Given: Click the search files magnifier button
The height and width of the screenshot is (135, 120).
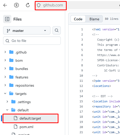Looking at the screenshot, I should click(57, 30).
